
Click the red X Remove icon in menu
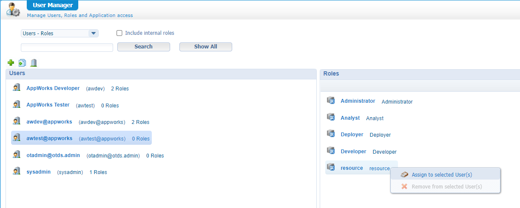click(404, 186)
